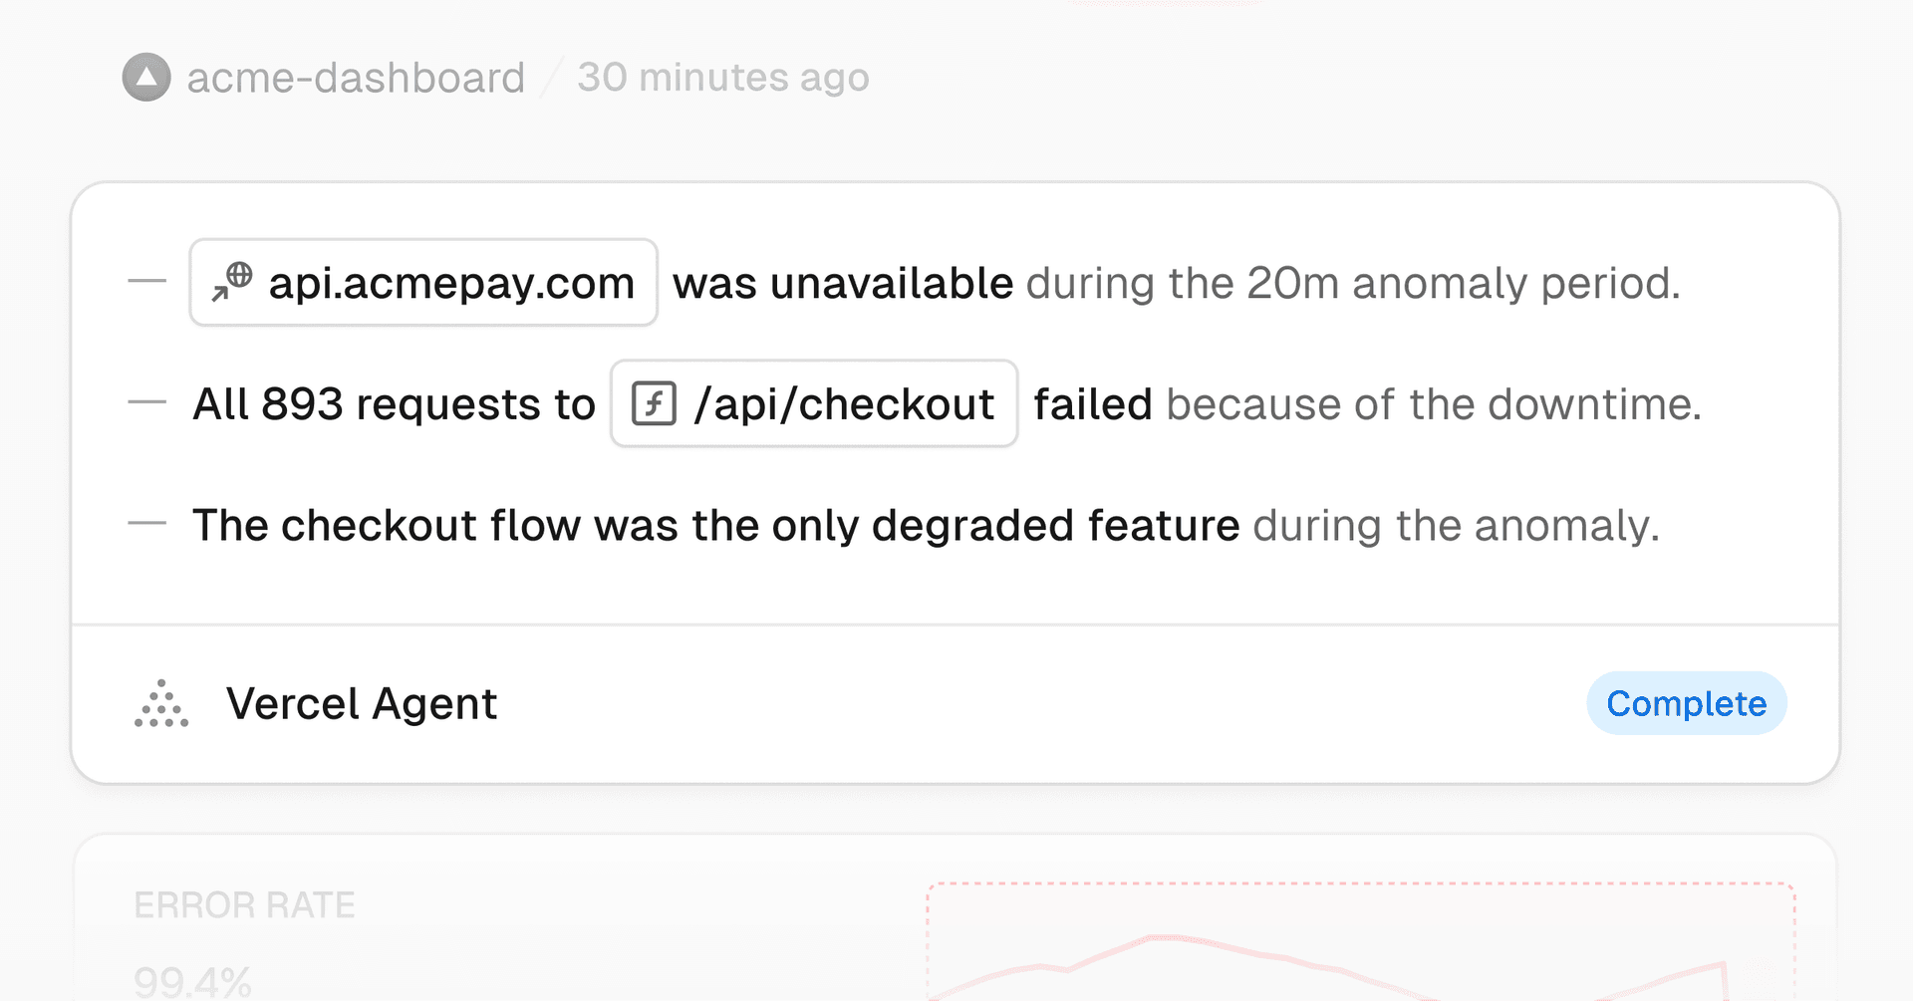Click the Vercel triangle project logo
Image resolution: width=1913 pixels, height=1001 pixels.
[146, 78]
